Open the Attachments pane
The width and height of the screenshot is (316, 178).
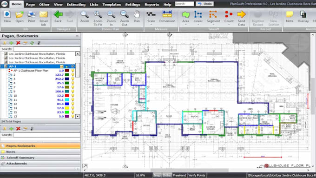40,164
